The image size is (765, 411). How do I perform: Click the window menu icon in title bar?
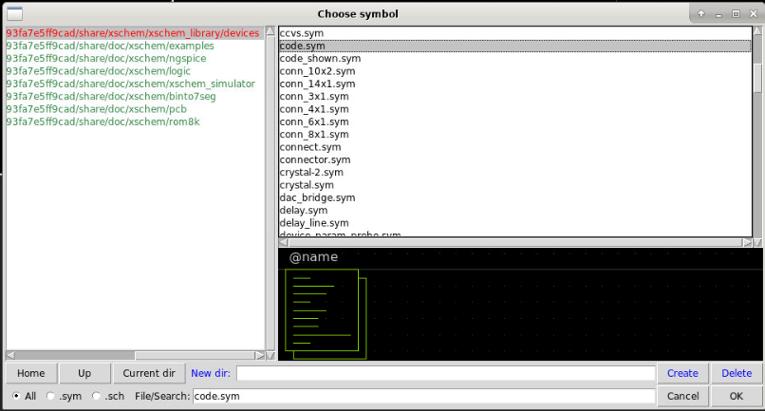14,14
